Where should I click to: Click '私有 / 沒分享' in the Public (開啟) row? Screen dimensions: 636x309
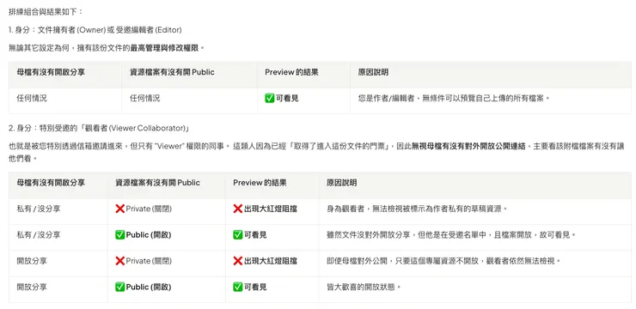click(x=39, y=235)
